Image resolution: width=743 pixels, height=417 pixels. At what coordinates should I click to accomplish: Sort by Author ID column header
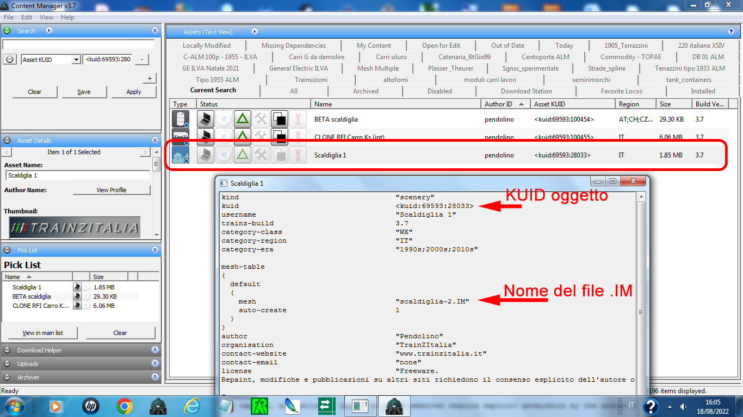[505, 104]
